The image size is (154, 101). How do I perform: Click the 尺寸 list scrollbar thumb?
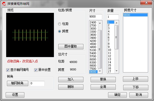[x=100, y=49]
